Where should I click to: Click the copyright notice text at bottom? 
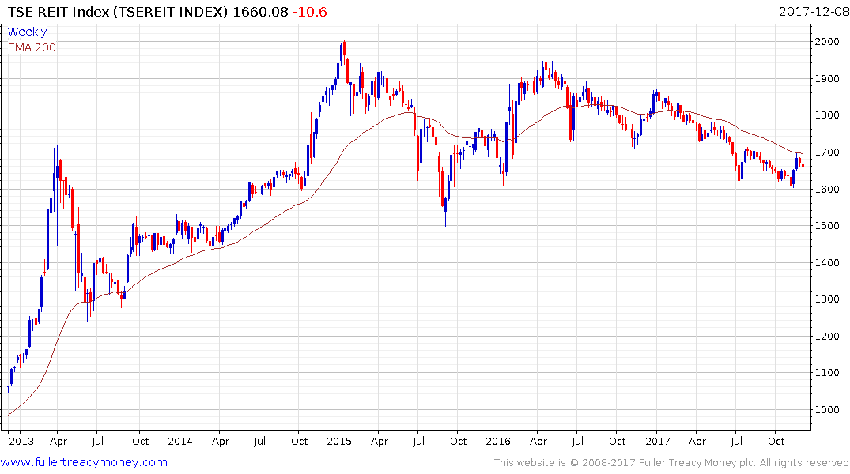[x=671, y=463]
